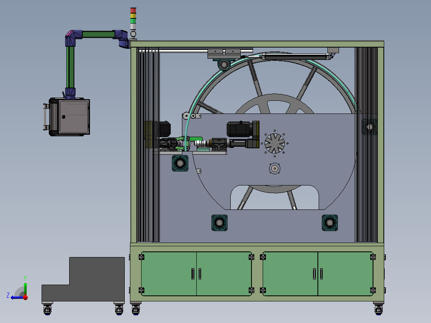Select the horizontal green pendant arm tube
Screen dimensions: 431x323
point(98,34)
